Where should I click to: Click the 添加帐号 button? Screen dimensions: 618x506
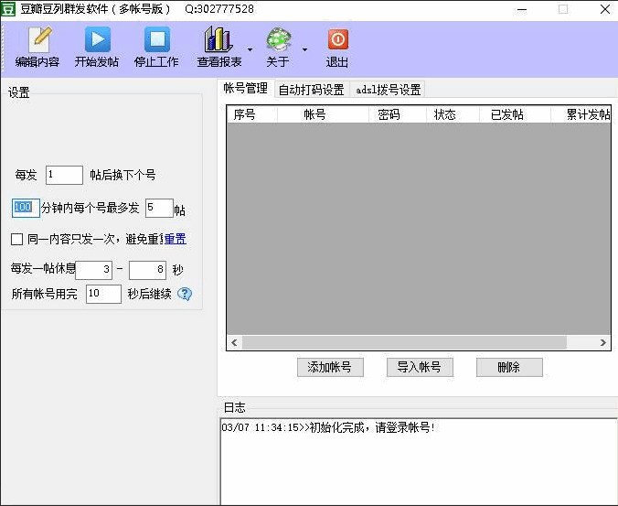point(330,367)
